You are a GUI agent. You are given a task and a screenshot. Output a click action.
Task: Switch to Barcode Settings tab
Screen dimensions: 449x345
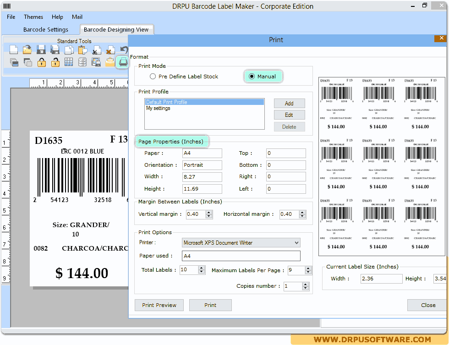coord(46,29)
